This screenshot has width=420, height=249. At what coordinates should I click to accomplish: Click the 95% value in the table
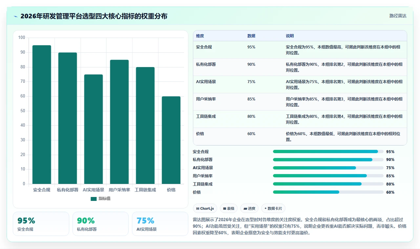(x=251, y=47)
